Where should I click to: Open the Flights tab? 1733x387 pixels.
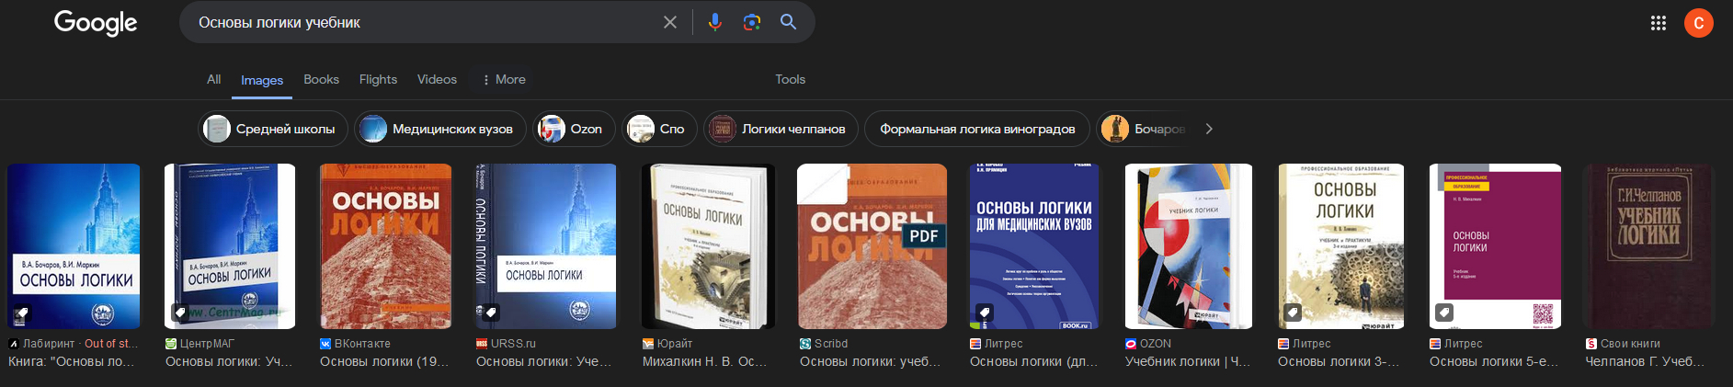378,79
